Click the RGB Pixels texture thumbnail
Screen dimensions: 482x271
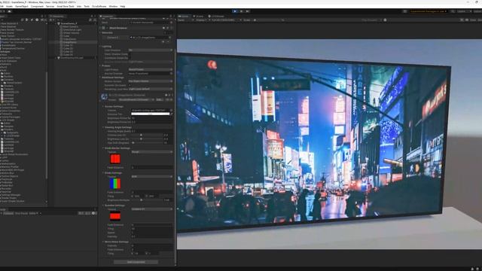pyautogui.click(x=115, y=184)
